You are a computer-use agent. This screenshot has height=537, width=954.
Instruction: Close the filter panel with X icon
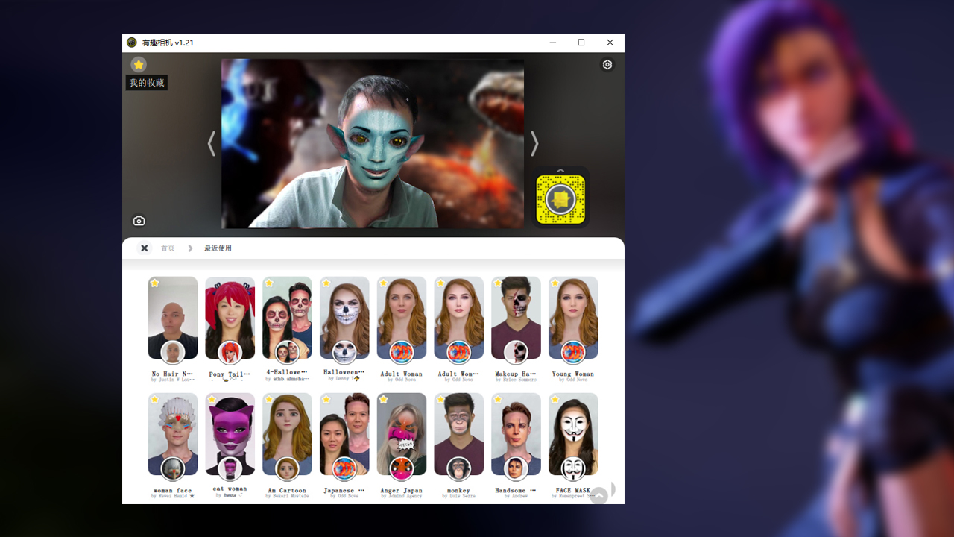point(145,248)
